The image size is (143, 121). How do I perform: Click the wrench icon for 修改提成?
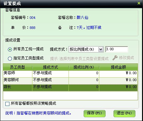tap(115, 58)
